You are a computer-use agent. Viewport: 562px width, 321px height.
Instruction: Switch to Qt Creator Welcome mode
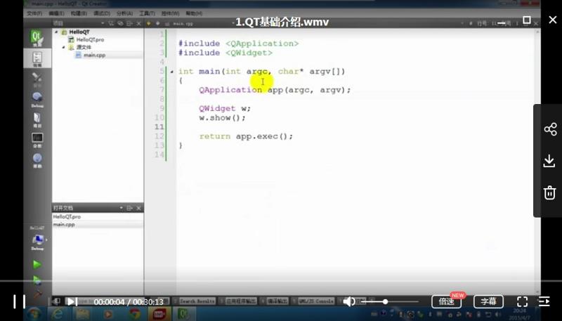[37, 38]
